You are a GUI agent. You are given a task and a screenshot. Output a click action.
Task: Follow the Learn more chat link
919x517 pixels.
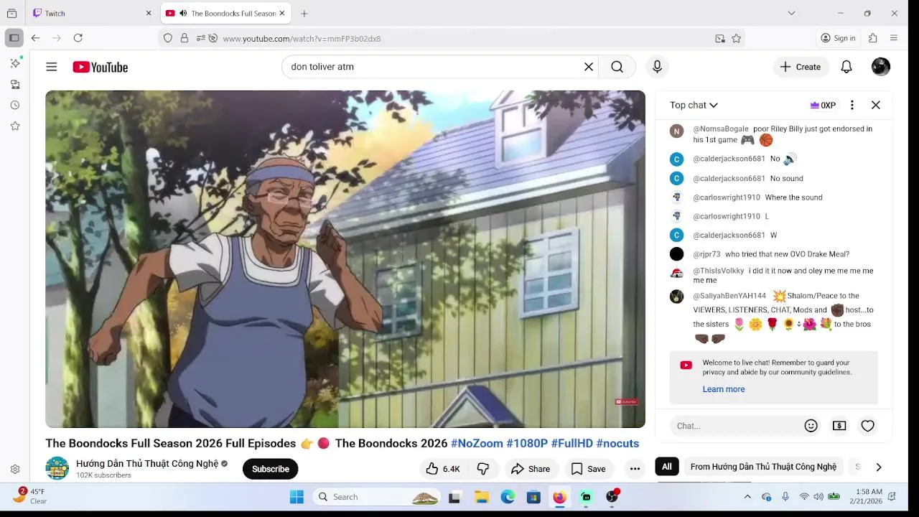[x=724, y=389]
